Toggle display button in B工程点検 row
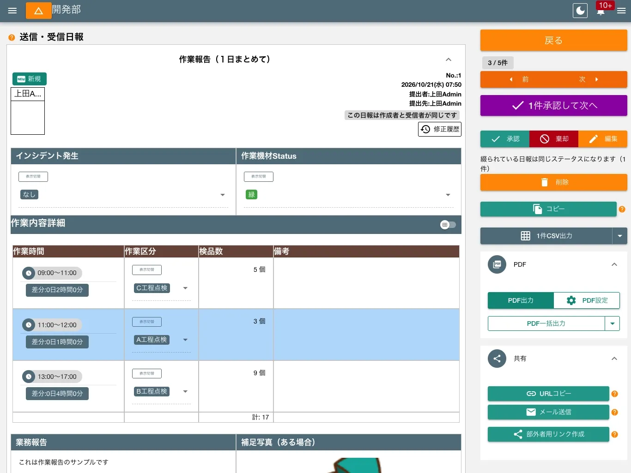The height and width of the screenshot is (473, 631). pyautogui.click(x=147, y=373)
